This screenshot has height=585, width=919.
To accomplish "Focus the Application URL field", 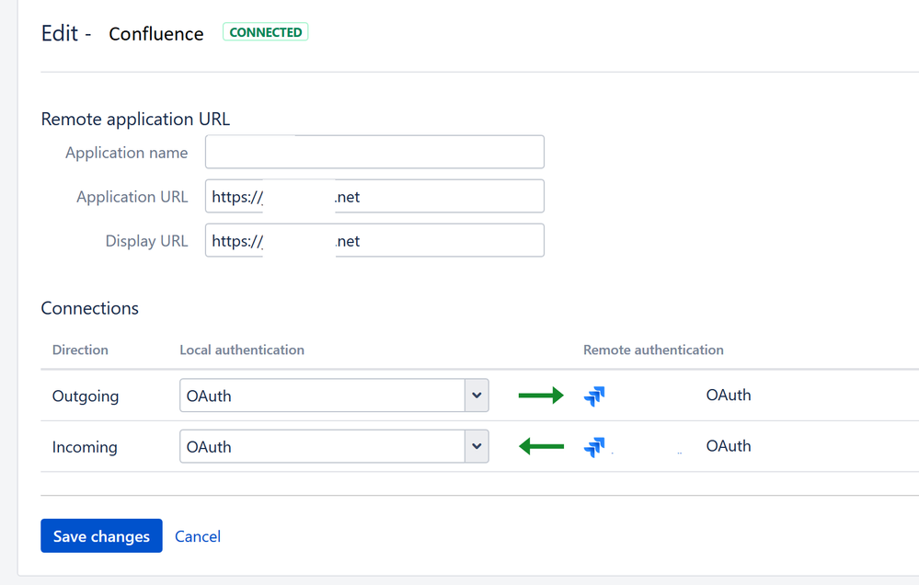I will 374,196.
